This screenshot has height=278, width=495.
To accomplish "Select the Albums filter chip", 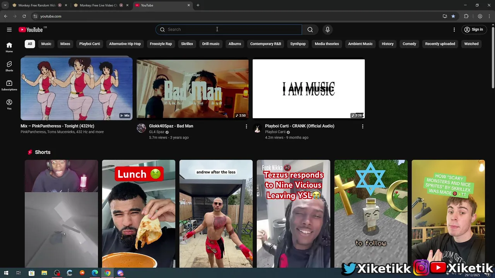I will (235, 44).
